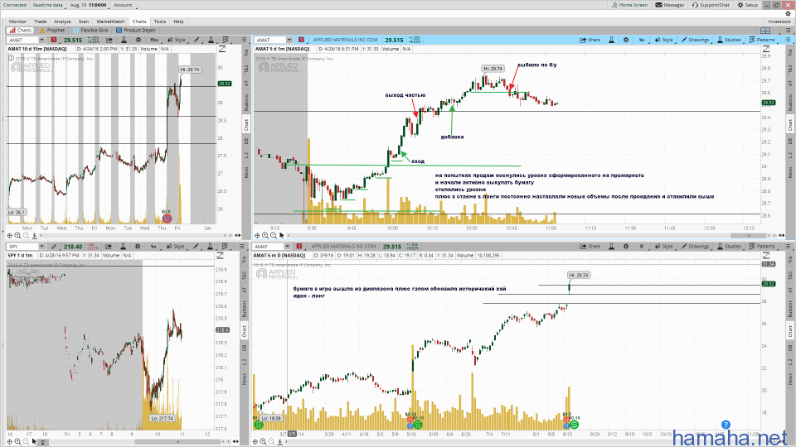Viewport: 796px width, 447px height.
Task: Open Messages in the top bar
Action: (670, 5)
